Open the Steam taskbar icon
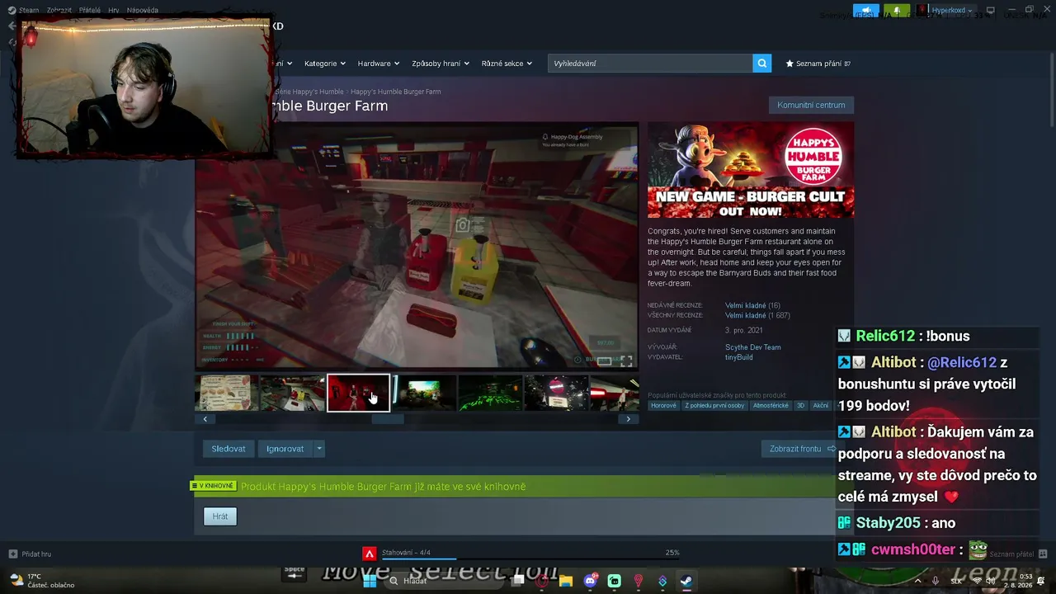This screenshot has width=1056, height=594. tap(686, 581)
